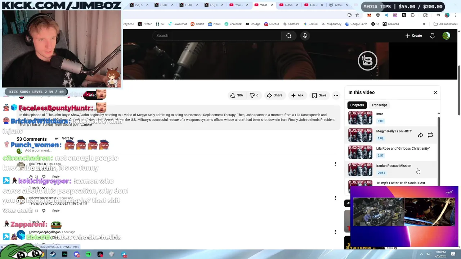Image resolution: width=461 pixels, height=259 pixels.
Task: Open the more actions menu beside Save
Action: 336,95
